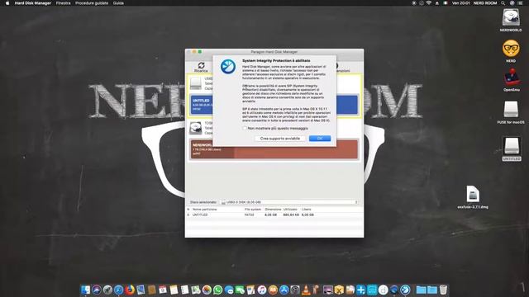The image size is (529, 297).
Task: Open the FUSE for macOS desktop volume
Action: [511, 110]
